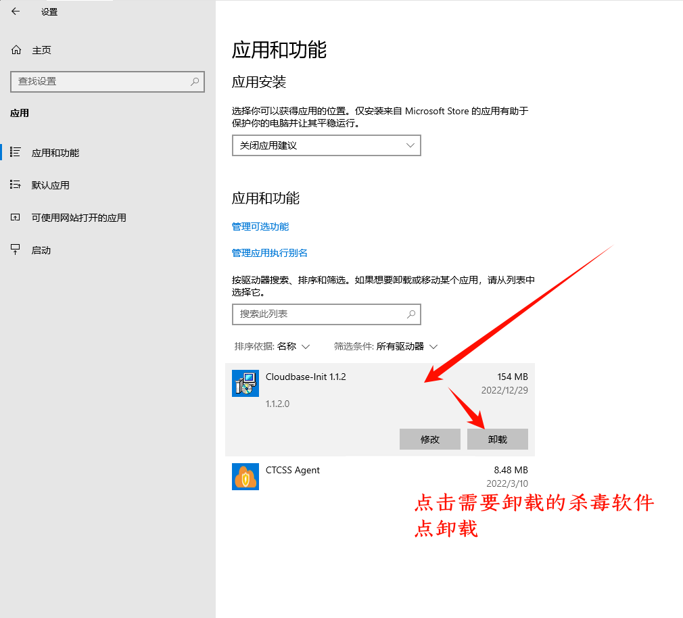Click the Home (主页) house icon

pyautogui.click(x=16, y=50)
